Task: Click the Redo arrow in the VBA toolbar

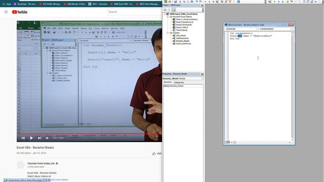Action: point(200,2)
